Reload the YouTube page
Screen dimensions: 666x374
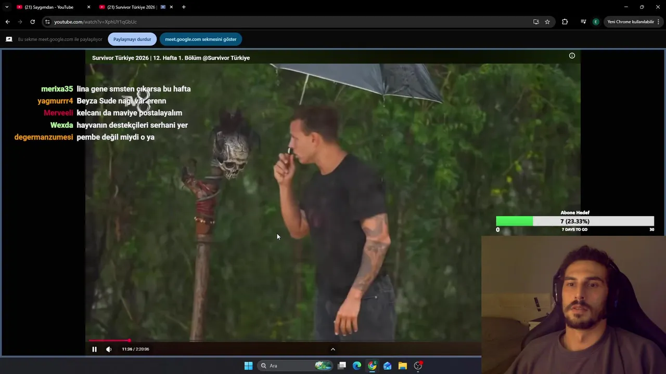click(x=32, y=22)
